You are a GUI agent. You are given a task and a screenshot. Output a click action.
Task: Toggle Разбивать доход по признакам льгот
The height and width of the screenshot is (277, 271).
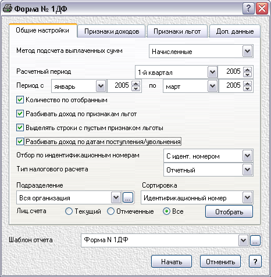click(x=20, y=114)
